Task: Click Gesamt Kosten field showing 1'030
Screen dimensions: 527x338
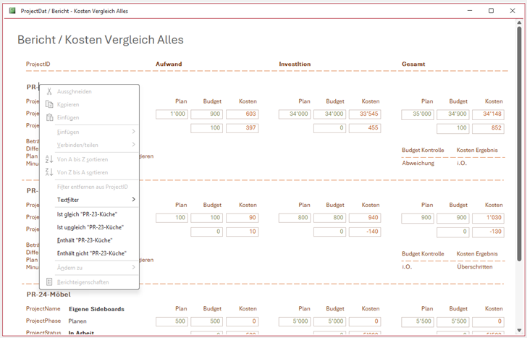Action: (488, 218)
